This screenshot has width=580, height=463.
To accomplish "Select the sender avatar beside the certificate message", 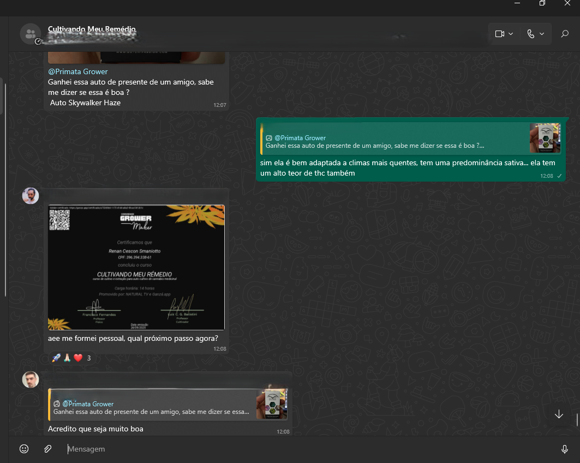I will (30, 196).
